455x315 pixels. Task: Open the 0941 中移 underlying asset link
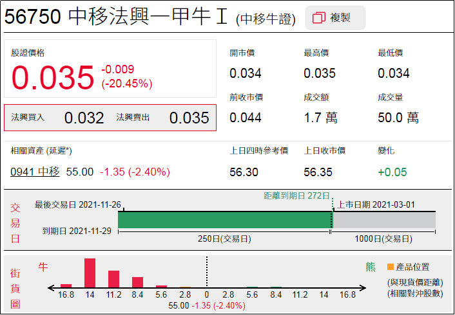pos(35,172)
